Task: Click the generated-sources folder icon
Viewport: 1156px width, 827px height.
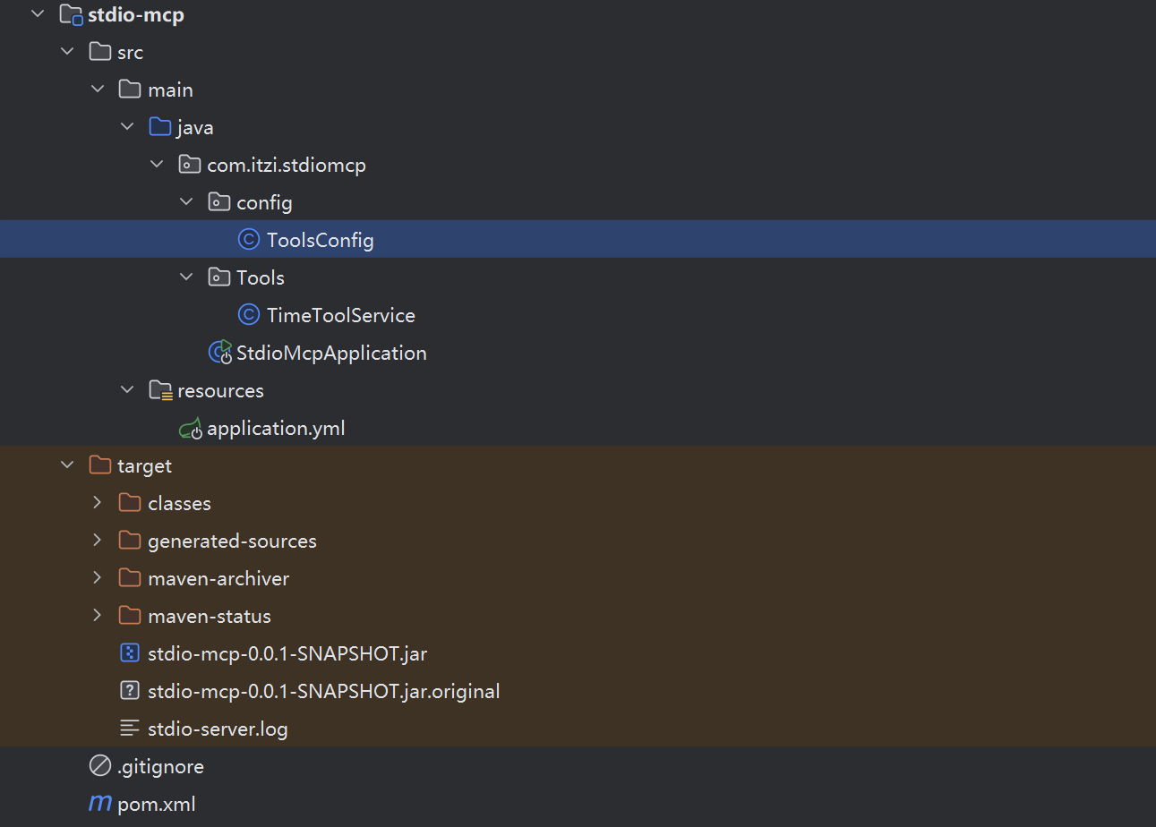Action: pos(130,541)
